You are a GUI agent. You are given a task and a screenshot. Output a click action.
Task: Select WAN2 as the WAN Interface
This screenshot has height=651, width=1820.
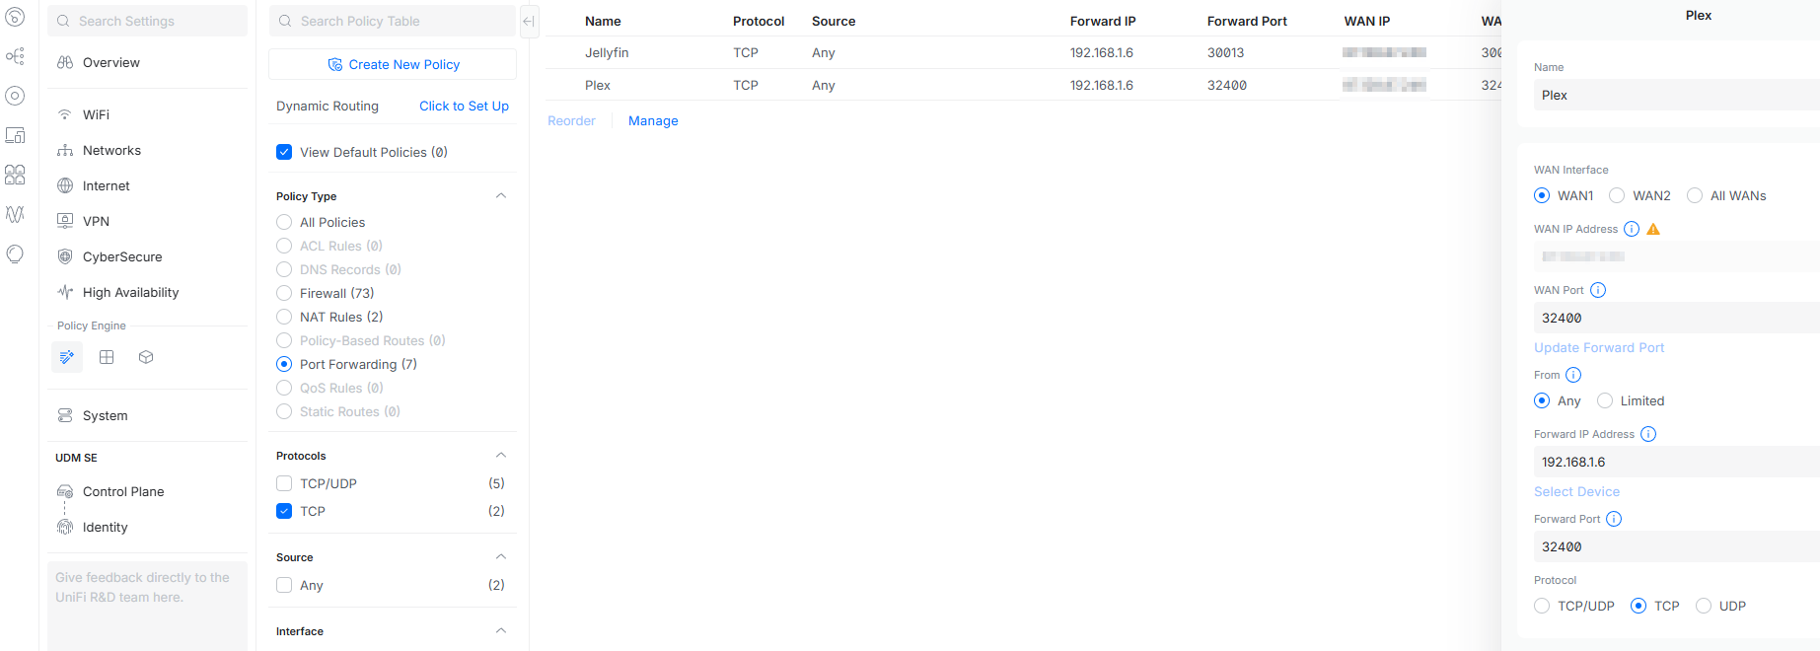[1617, 195]
